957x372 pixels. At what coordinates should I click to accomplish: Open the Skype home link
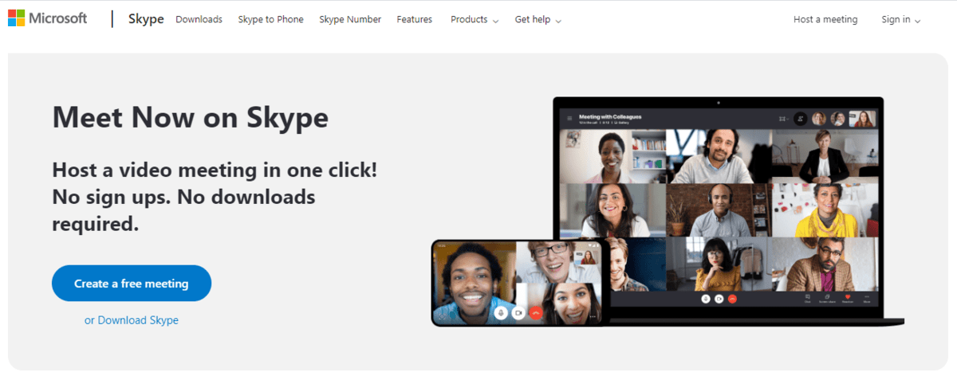click(x=146, y=19)
